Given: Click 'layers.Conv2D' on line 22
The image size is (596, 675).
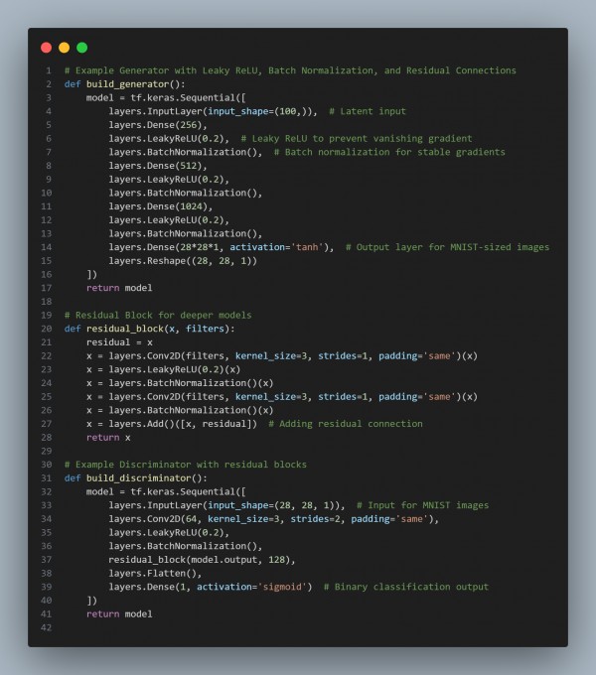Looking at the screenshot, I should pyautogui.click(x=144, y=356).
